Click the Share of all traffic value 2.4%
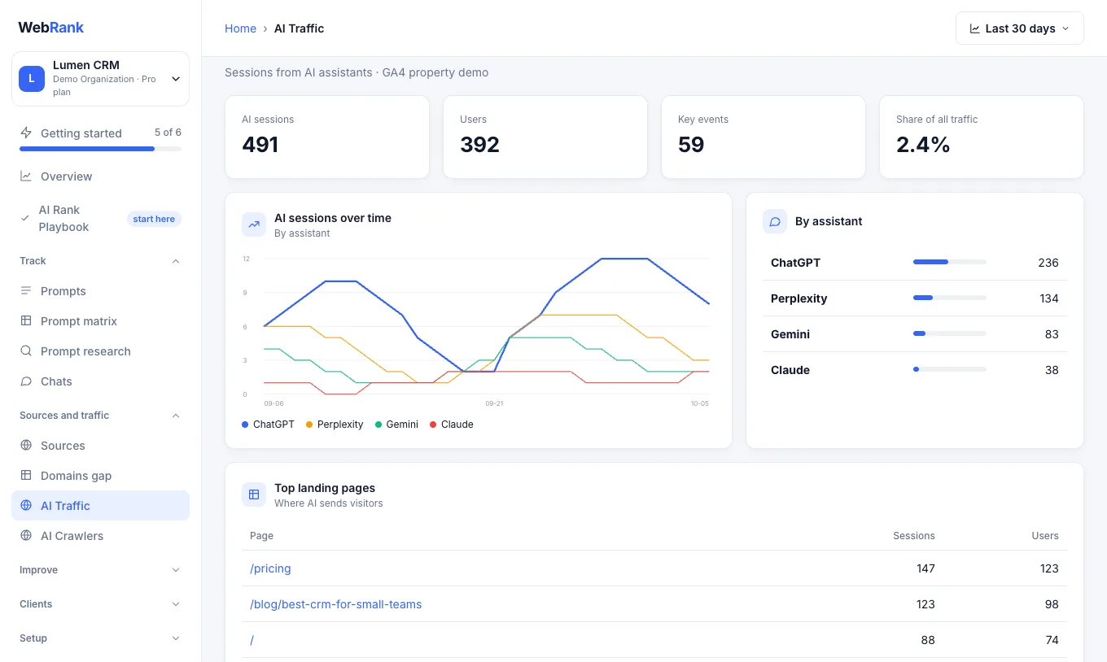The image size is (1107, 662). (x=923, y=145)
